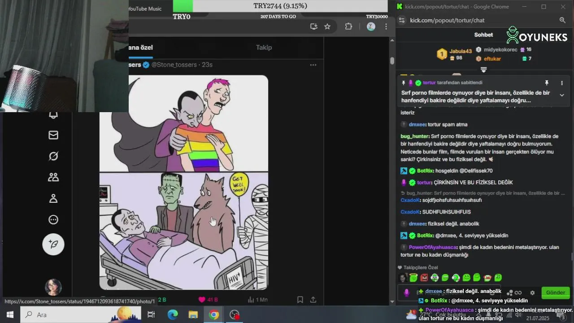
Task: Click the site info icon in Kick popout
Action: [402, 20]
